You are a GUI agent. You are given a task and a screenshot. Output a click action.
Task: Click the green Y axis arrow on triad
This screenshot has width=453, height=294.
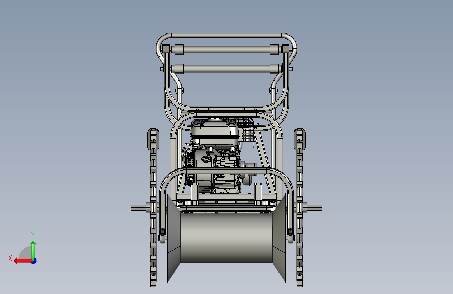tap(33, 250)
